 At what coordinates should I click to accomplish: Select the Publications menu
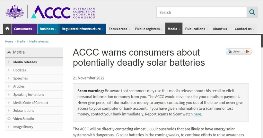197,29
